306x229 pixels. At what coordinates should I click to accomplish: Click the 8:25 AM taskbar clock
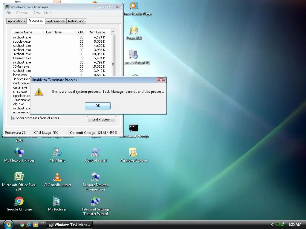point(295,225)
